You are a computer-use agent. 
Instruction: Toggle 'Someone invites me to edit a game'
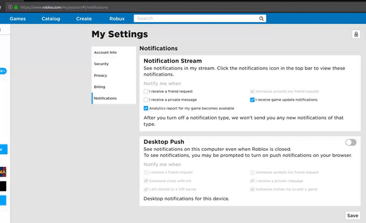[252, 189]
